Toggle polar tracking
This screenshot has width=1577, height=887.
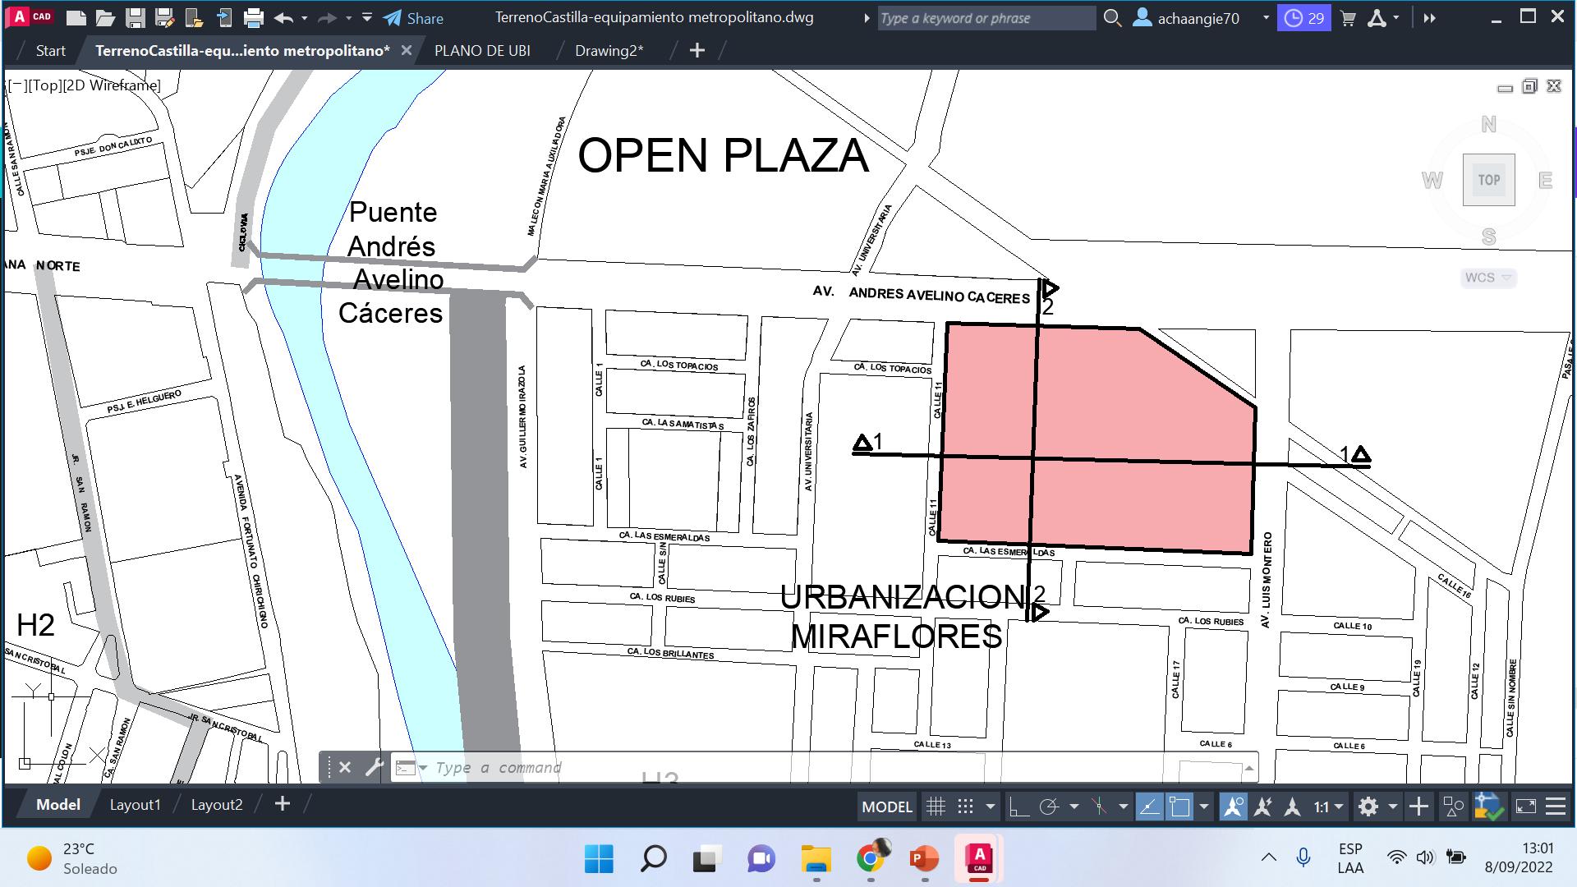[1049, 807]
